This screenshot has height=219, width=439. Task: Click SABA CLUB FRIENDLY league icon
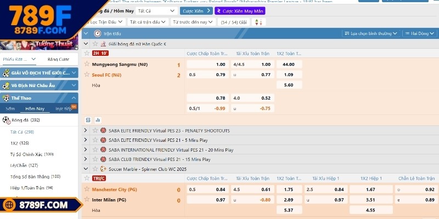click(103, 159)
